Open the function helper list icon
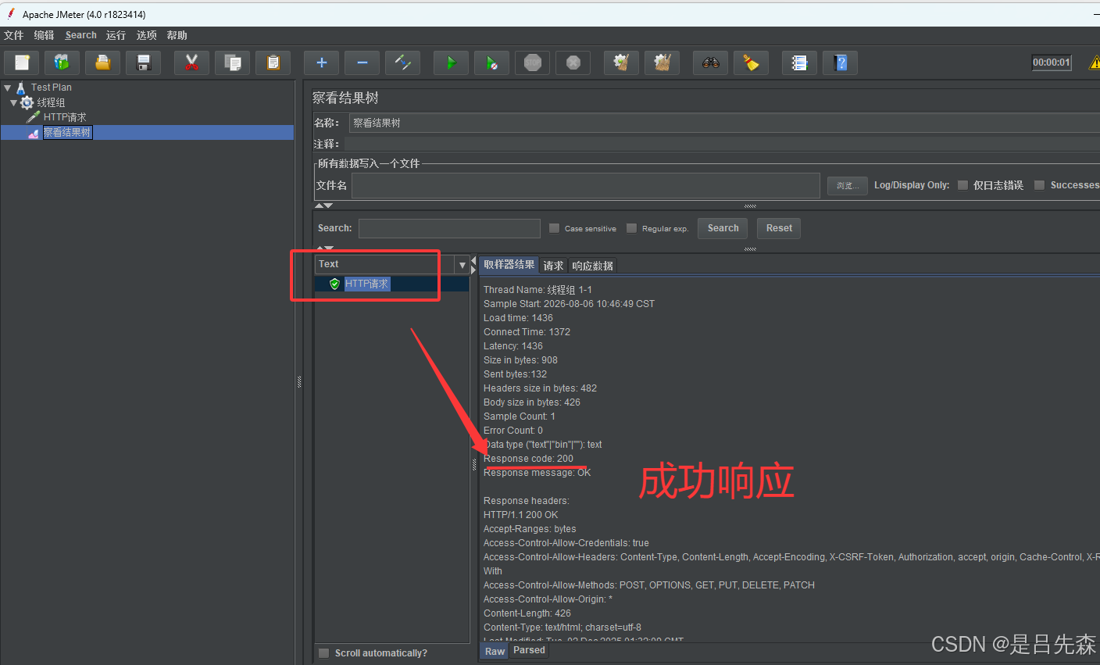 [x=800, y=63]
